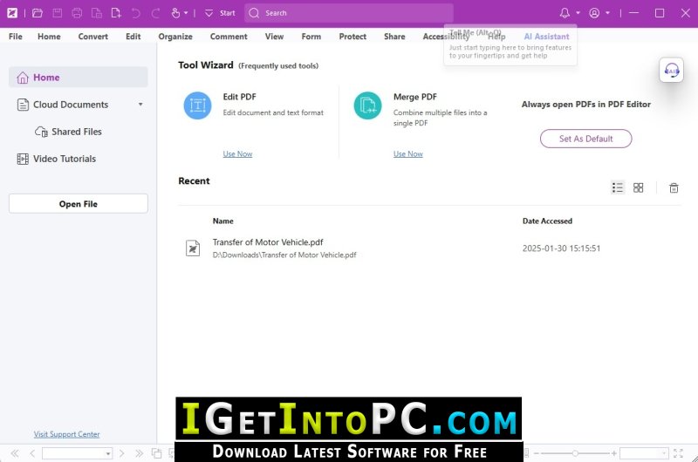The height and width of the screenshot is (462, 698).
Task: Switch to the Convert tab
Action: tap(93, 37)
